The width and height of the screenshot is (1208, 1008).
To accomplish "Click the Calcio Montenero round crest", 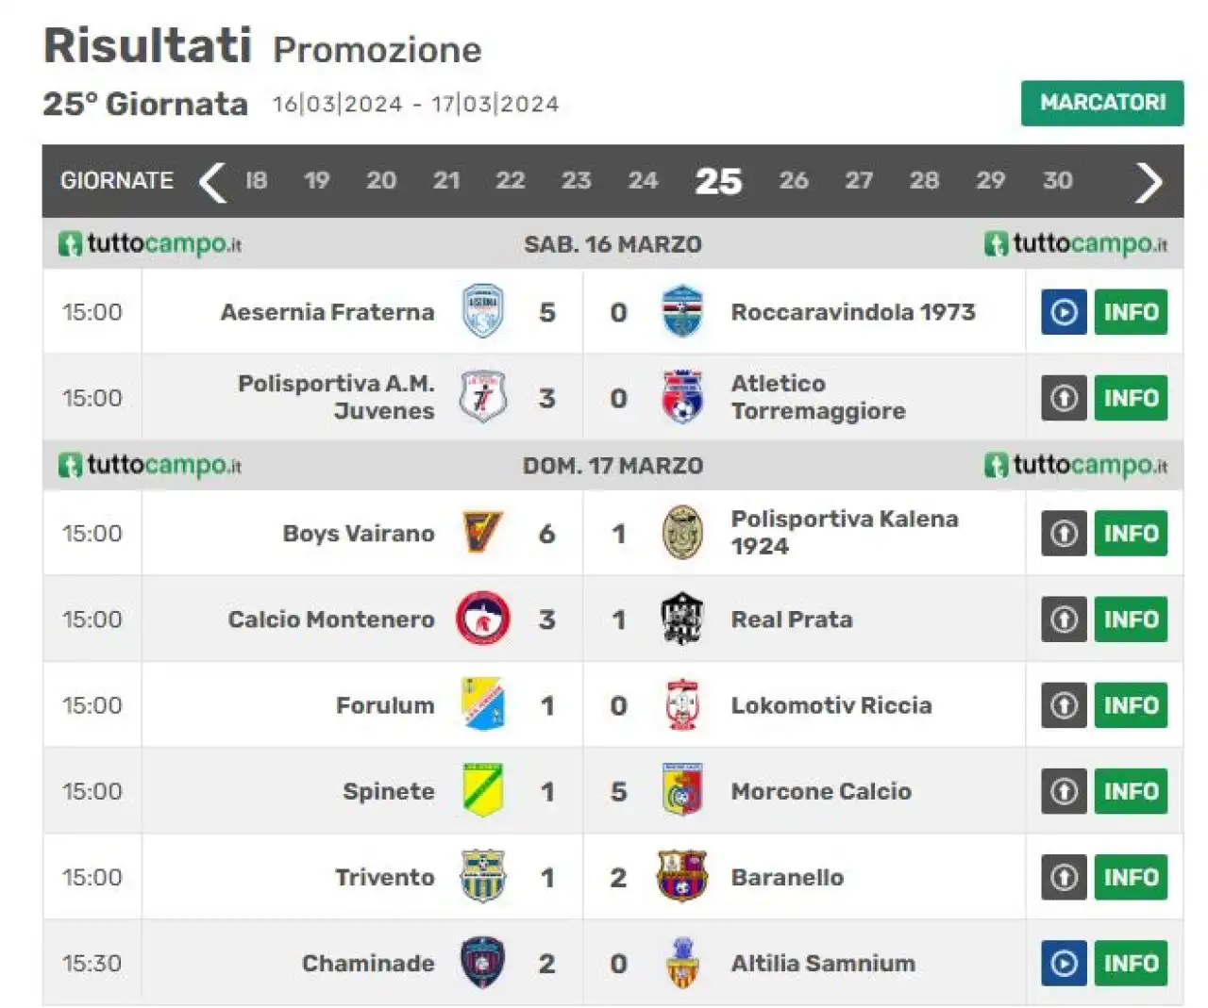I will 482,619.
